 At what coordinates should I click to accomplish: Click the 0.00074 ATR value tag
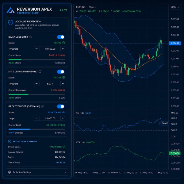click(174, 153)
